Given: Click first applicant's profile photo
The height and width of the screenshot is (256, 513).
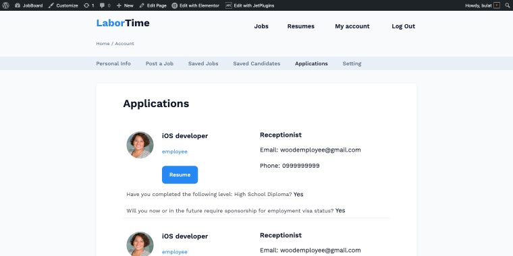Looking at the screenshot, I should (x=140, y=145).
